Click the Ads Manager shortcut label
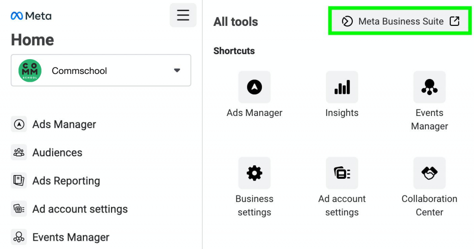This screenshot has height=249, width=474. click(x=255, y=113)
